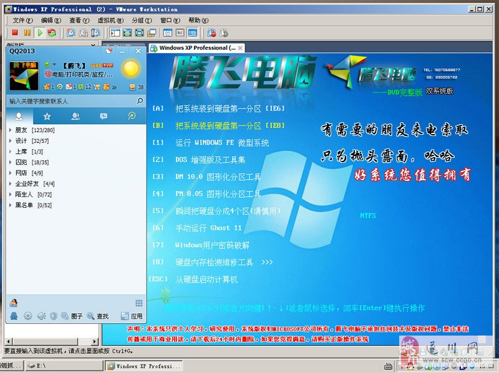The height and width of the screenshot is (373, 499).
Task: Open QQ Zone star icon in QQ panel
Action: tap(47, 87)
